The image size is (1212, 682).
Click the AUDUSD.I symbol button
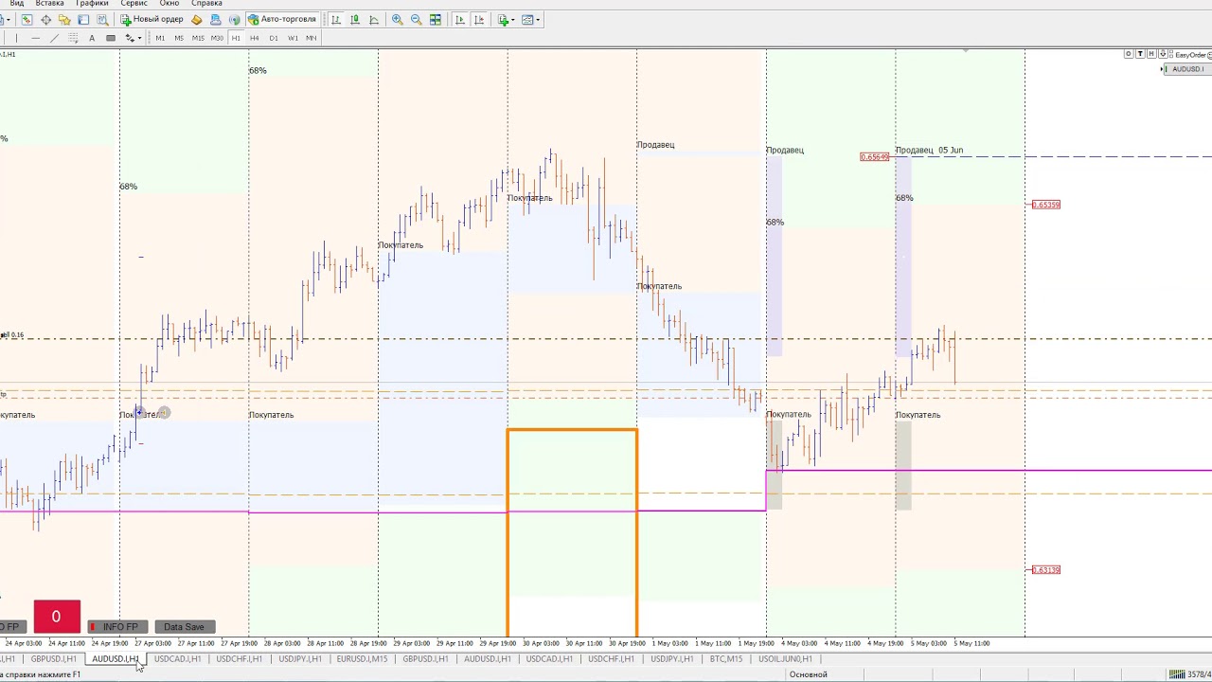1188,69
